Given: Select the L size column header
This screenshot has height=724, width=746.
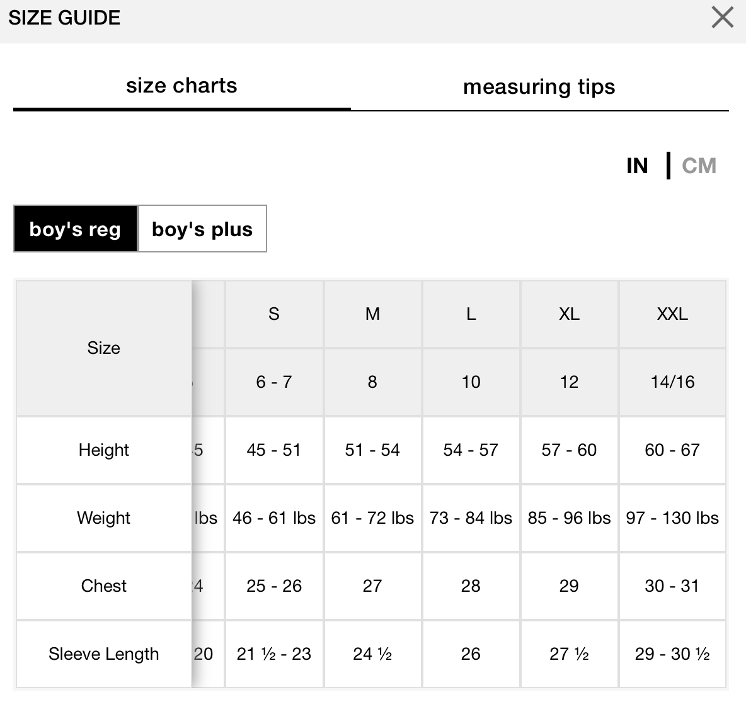Looking at the screenshot, I should click(471, 314).
